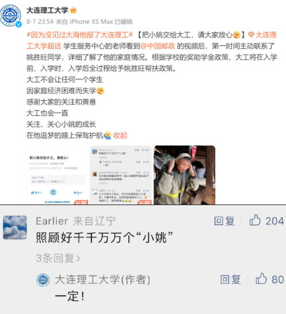Image resolution: width=286 pixels, height=314 pixels.
Task: Click the super-topic diamond icon before 大连理工大学超话
Action: 251,35
